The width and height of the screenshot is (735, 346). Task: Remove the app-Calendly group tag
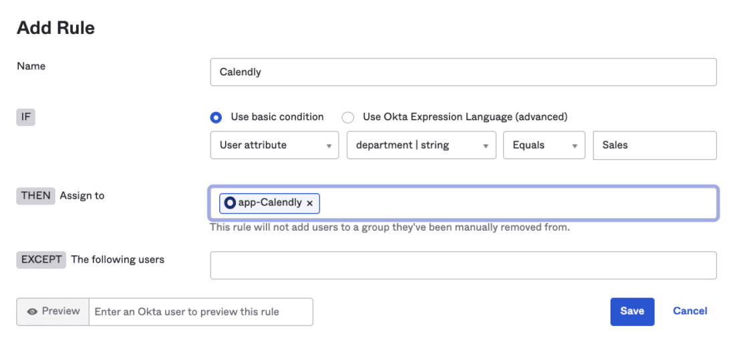coord(309,203)
